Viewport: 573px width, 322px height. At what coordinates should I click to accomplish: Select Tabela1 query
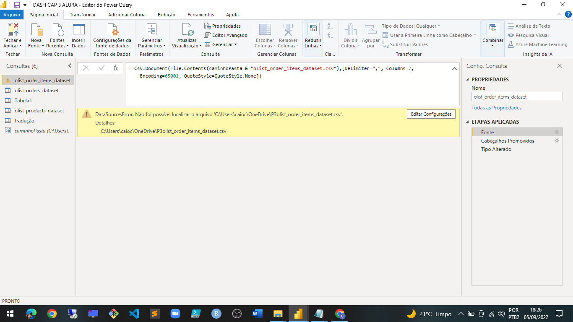[38, 101]
